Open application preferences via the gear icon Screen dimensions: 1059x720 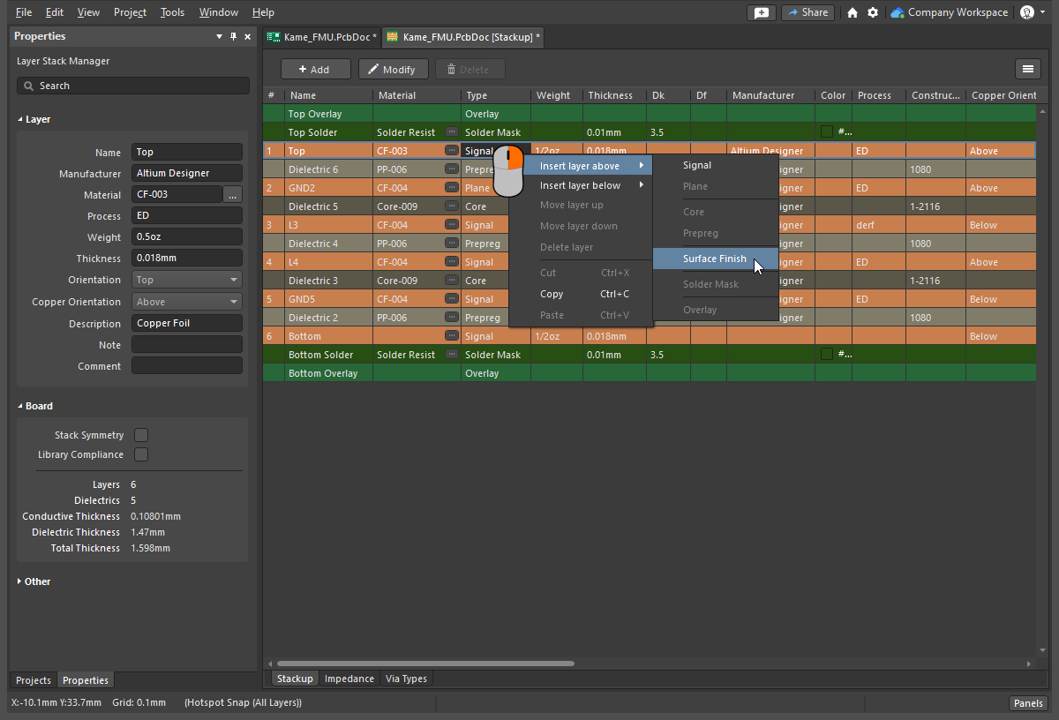tap(873, 12)
